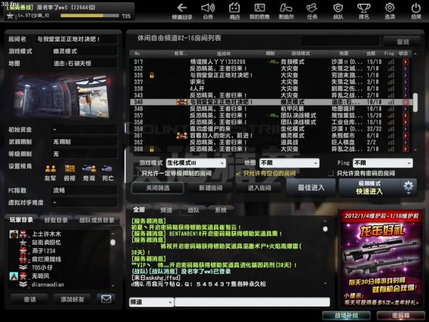Open the ranking (排名) trophy icon
This screenshot has height=322, width=429.
364,12
